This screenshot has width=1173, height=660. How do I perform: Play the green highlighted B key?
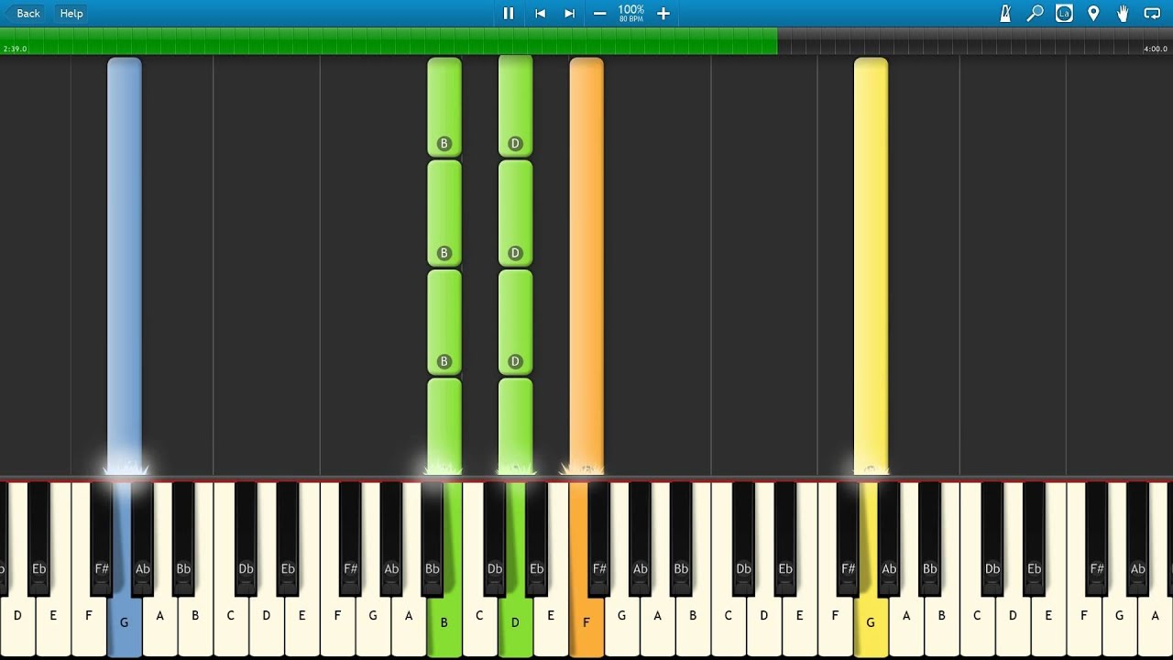(444, 623)
